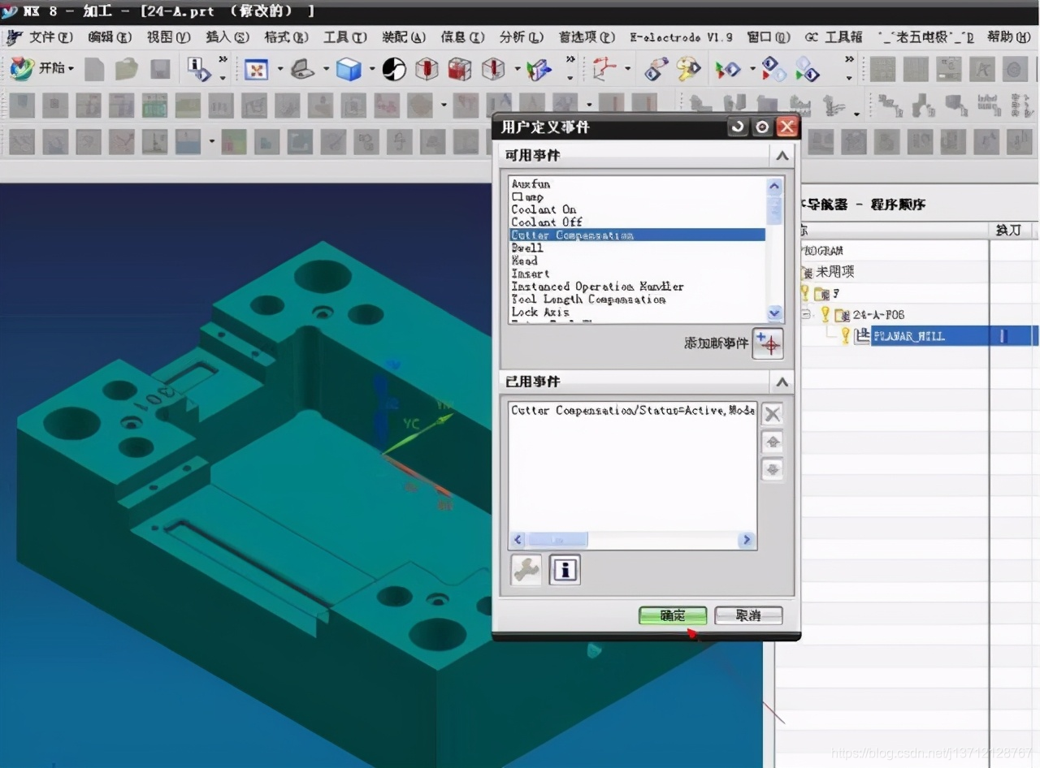The width and height of the screenshot is (1040, 768).
Task: Click the generate tool path icon
Action: pos(727,69)
